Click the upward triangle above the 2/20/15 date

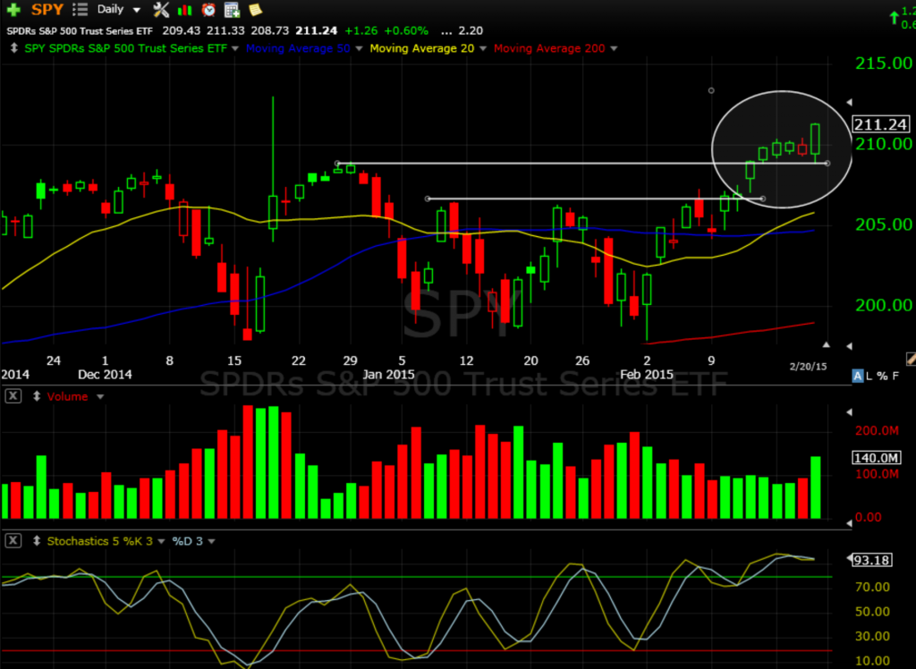826,344
